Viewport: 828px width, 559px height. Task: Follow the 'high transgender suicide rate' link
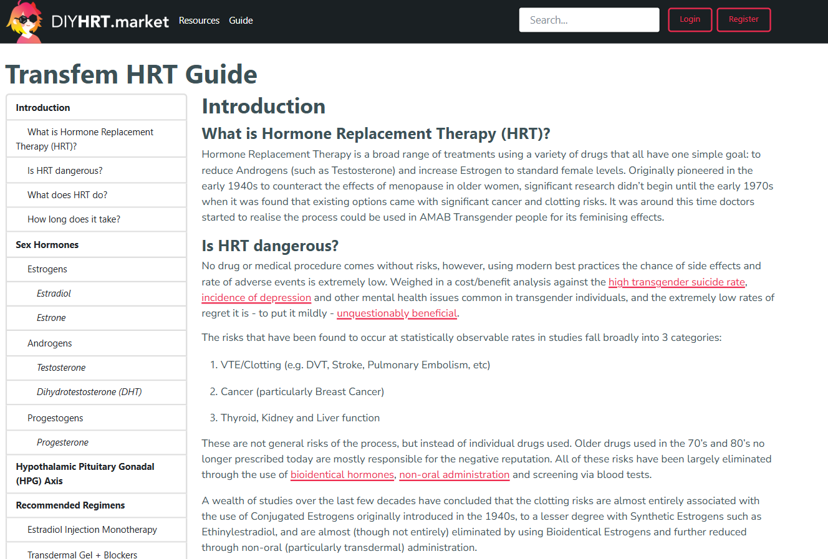[x=676, y=282]
